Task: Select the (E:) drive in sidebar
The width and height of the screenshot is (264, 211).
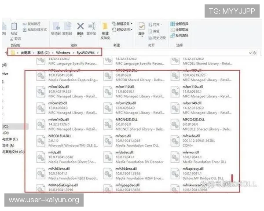Action: click(10, 139)
